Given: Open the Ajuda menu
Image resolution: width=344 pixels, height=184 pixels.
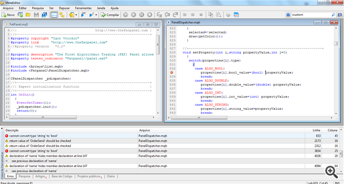Looking at the screenshot, I should pos(115,8).
